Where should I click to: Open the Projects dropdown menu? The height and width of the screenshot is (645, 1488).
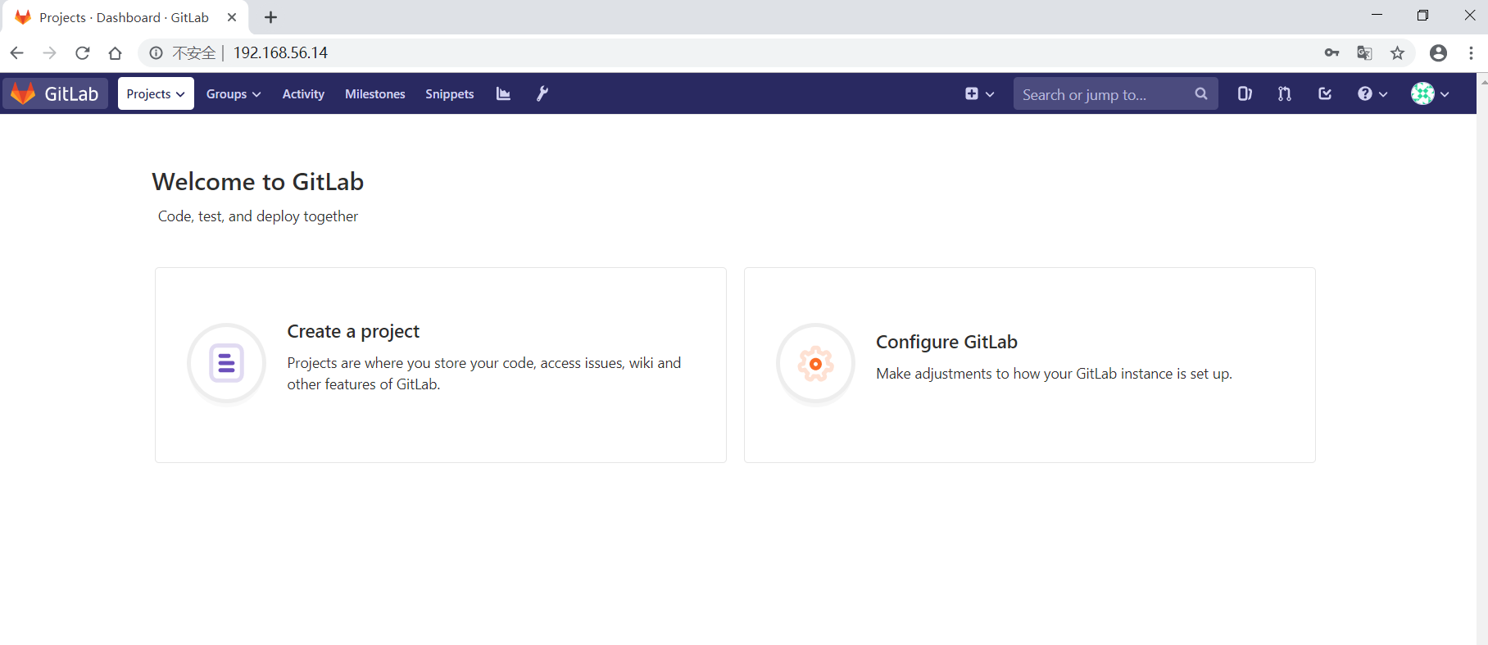coord(156,93)
